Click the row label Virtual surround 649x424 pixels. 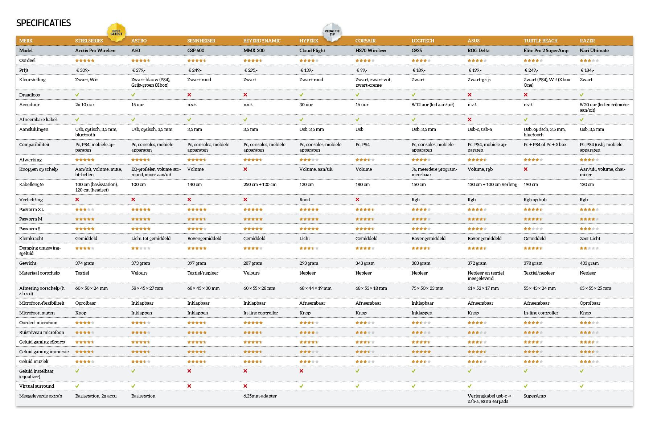click(37, 386)
